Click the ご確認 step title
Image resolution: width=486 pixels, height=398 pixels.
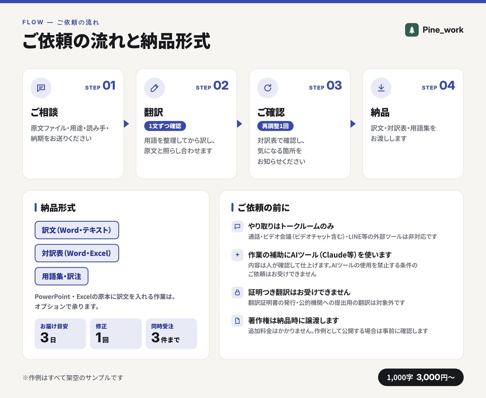click(271, 113)
